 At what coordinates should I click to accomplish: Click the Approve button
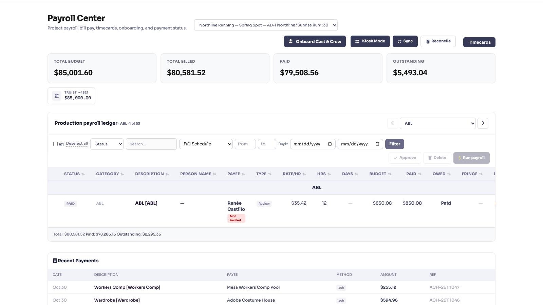(x=405, y=158)
